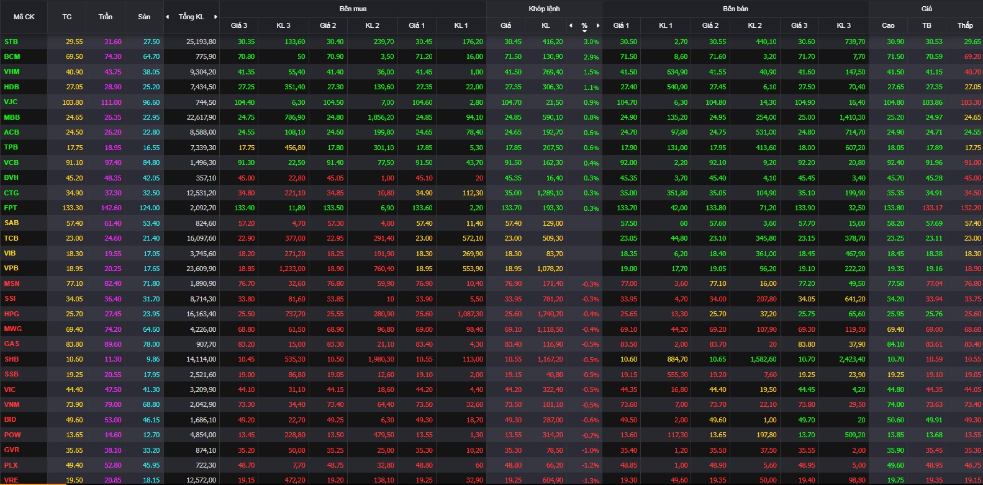983x485 pixels.
Task: Select the VCB ticker
Action: click(11, 162)
